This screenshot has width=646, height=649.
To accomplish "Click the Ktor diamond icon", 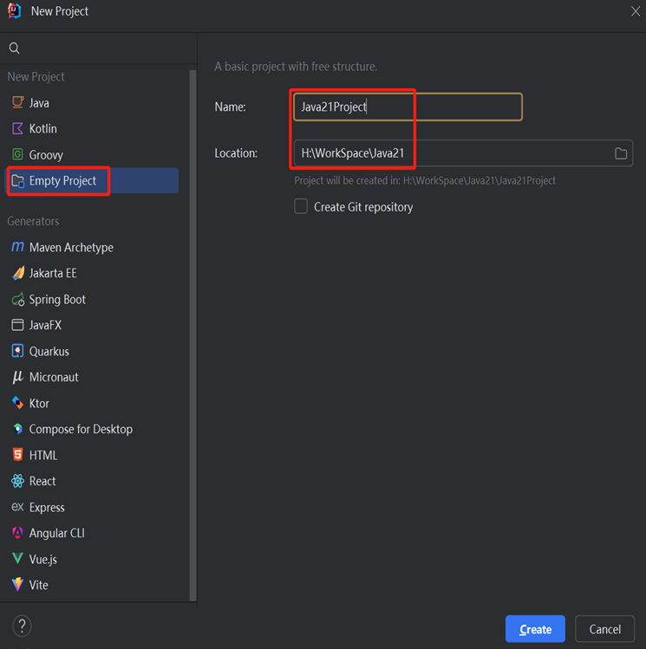I will click(17, 403).
